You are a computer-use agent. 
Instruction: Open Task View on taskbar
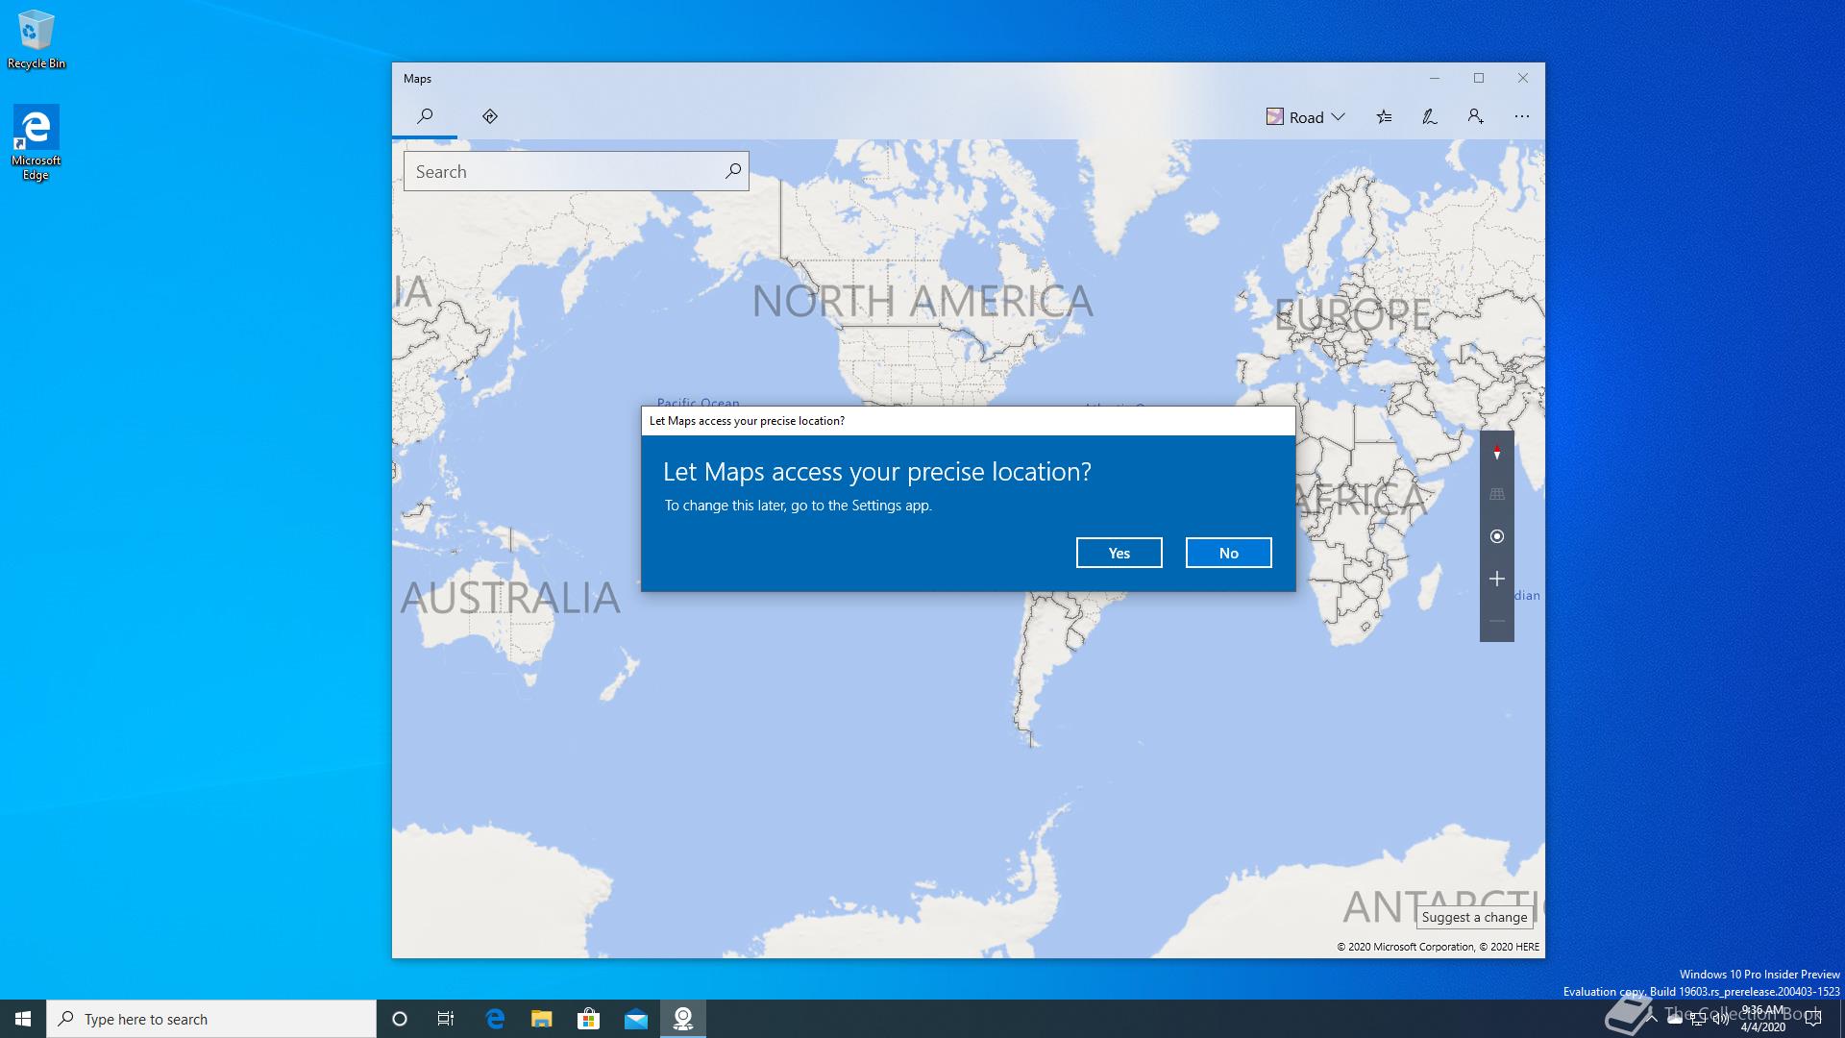(446, 1019)
